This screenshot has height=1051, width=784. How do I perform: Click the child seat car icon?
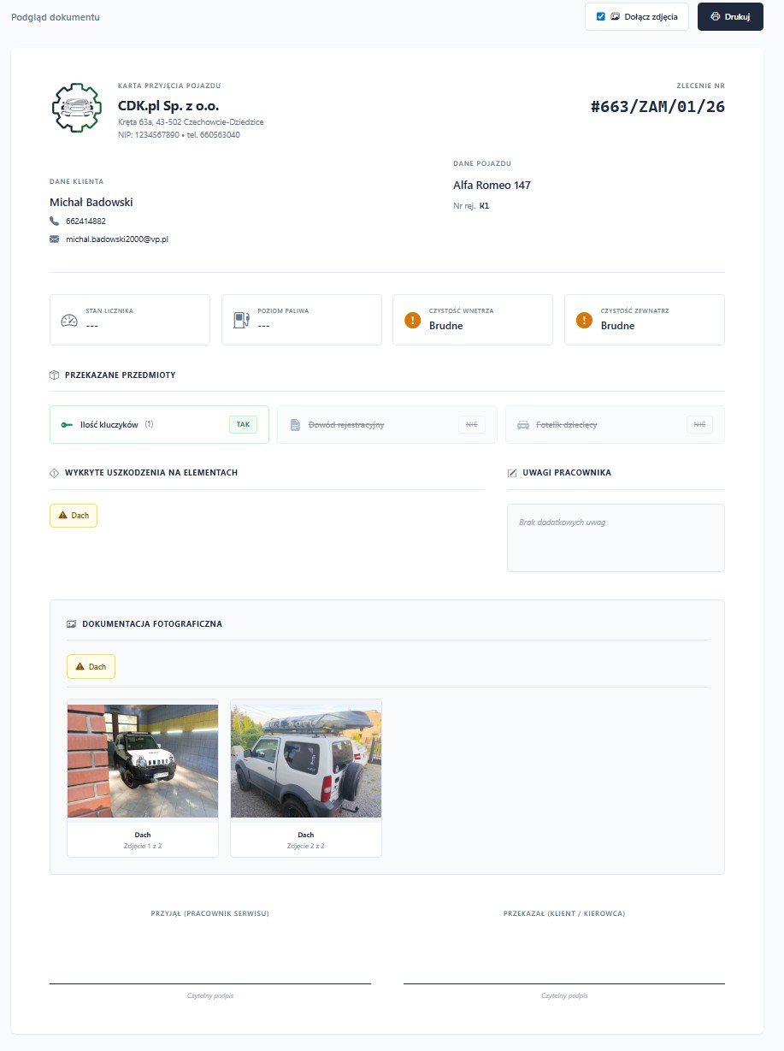[522, 425]
